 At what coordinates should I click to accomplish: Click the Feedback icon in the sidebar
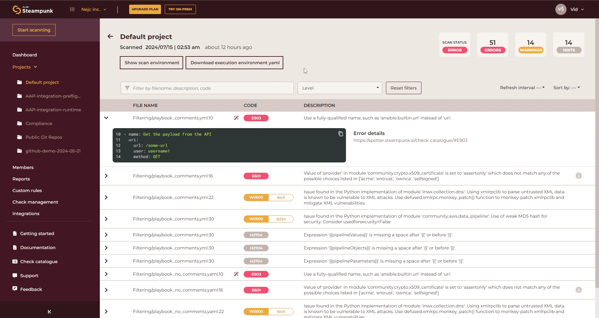(15, 289)
